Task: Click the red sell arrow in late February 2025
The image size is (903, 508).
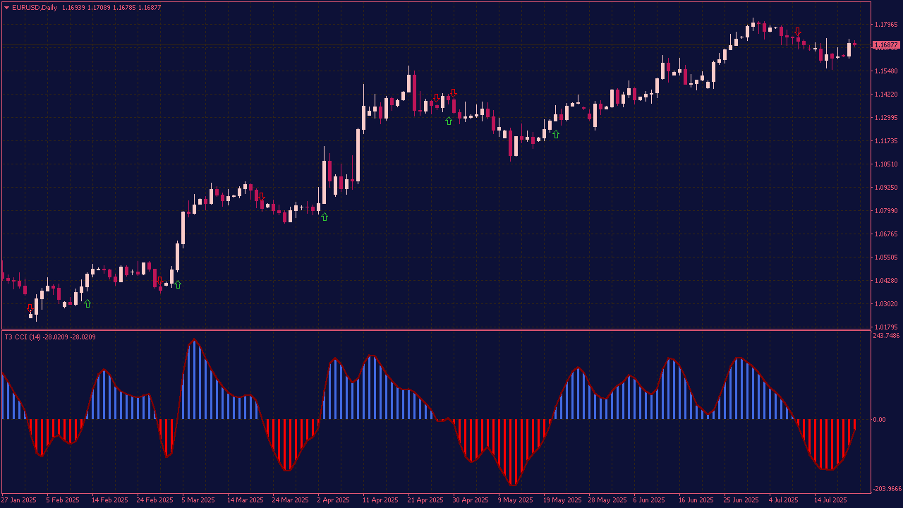Action: click(x=160, y=280)
